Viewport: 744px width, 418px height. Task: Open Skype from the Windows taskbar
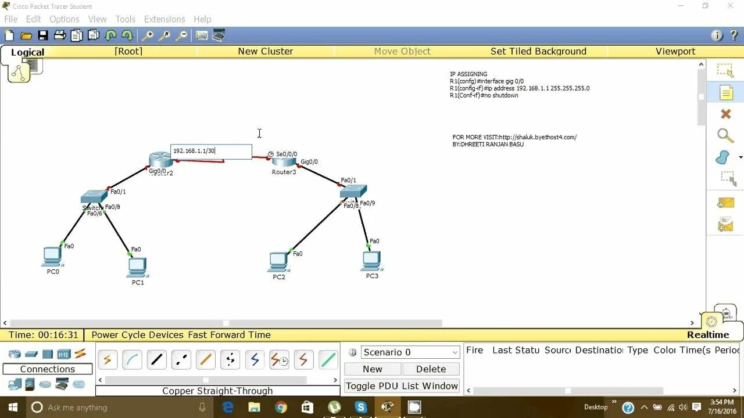361,408
